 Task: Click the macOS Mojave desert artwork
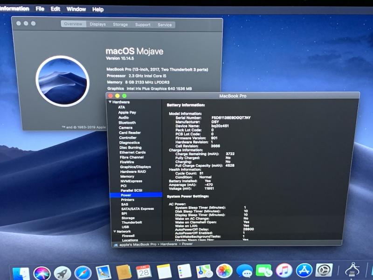point(62,81)
